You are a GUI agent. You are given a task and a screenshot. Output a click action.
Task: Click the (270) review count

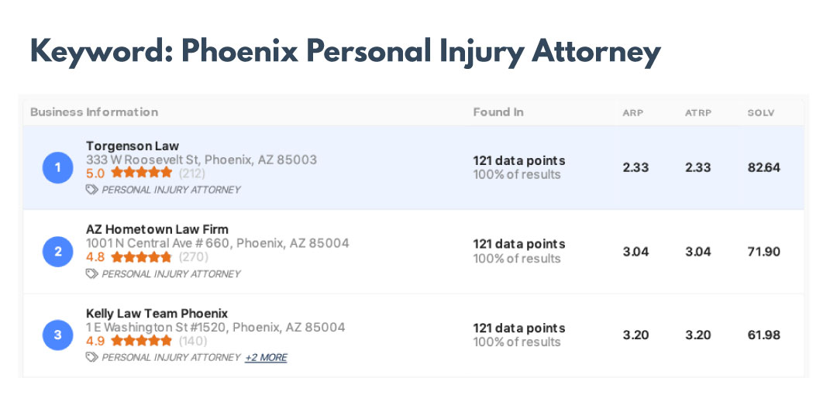tap(194, 257)
